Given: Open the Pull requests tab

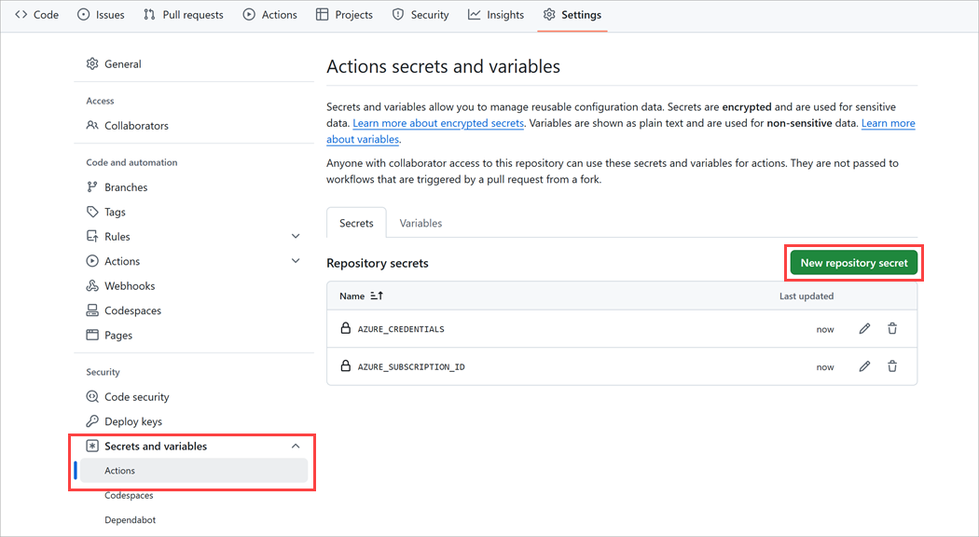Looking at the screenshot, I should pos(183,14).
